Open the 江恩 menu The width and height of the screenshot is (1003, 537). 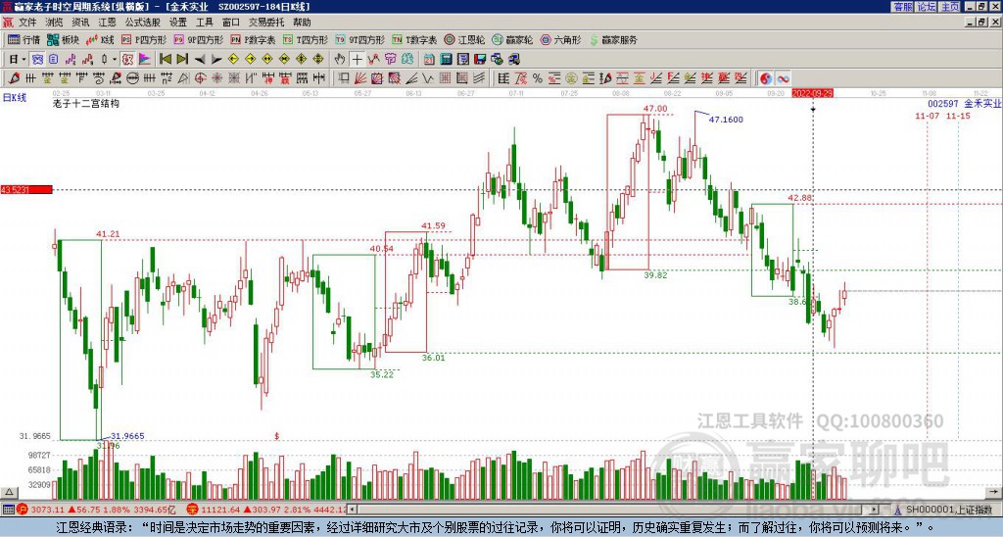click(x=108, y=23)
